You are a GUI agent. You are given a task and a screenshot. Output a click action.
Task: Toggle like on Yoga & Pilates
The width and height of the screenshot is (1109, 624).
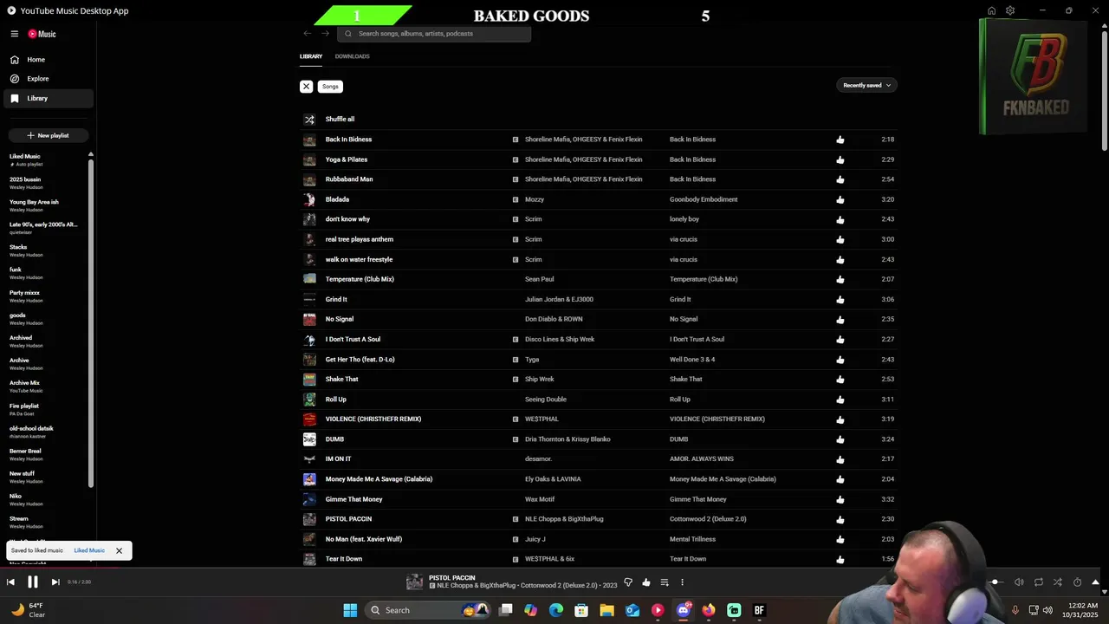(840, 159)
